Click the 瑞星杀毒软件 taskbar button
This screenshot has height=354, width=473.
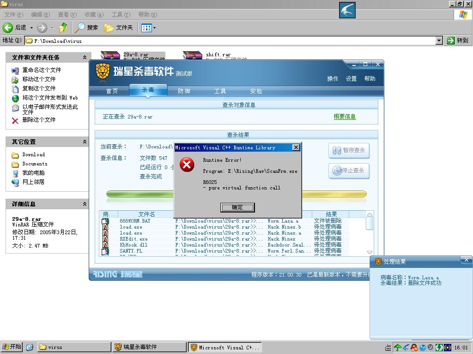point(150,347)
